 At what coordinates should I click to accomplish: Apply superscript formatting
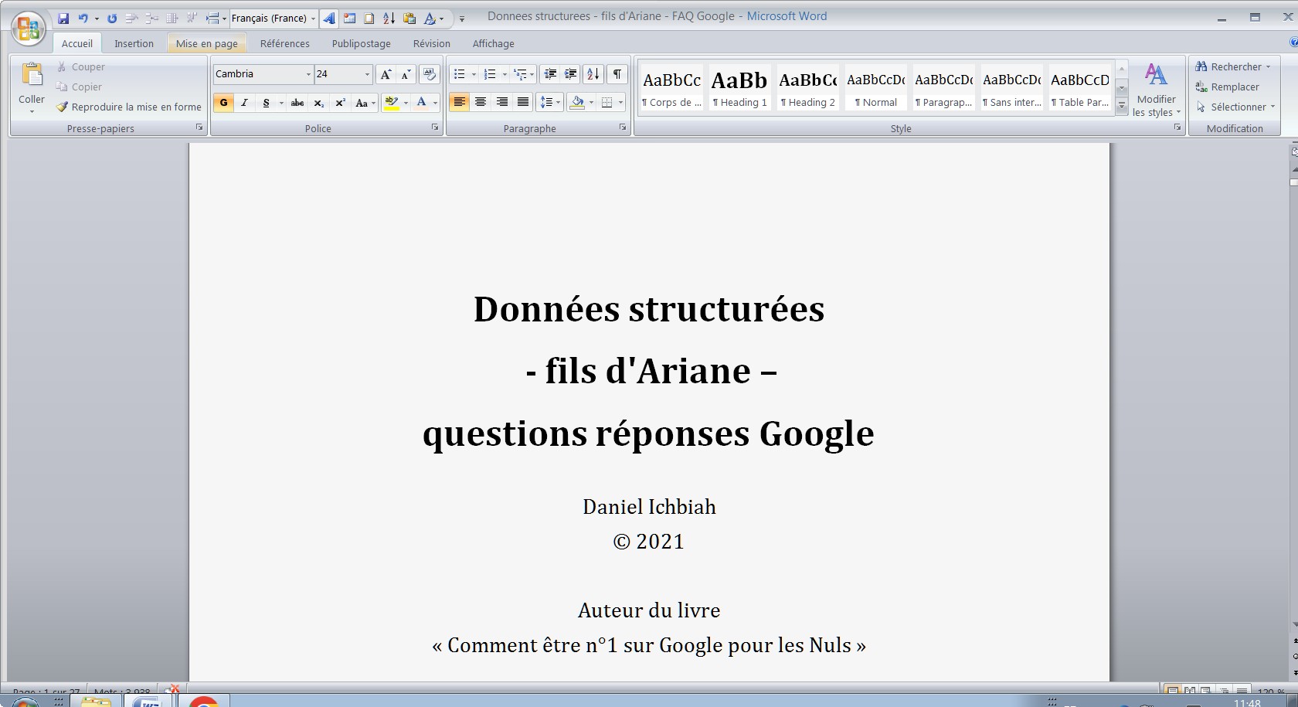click(x=340, y=103)
